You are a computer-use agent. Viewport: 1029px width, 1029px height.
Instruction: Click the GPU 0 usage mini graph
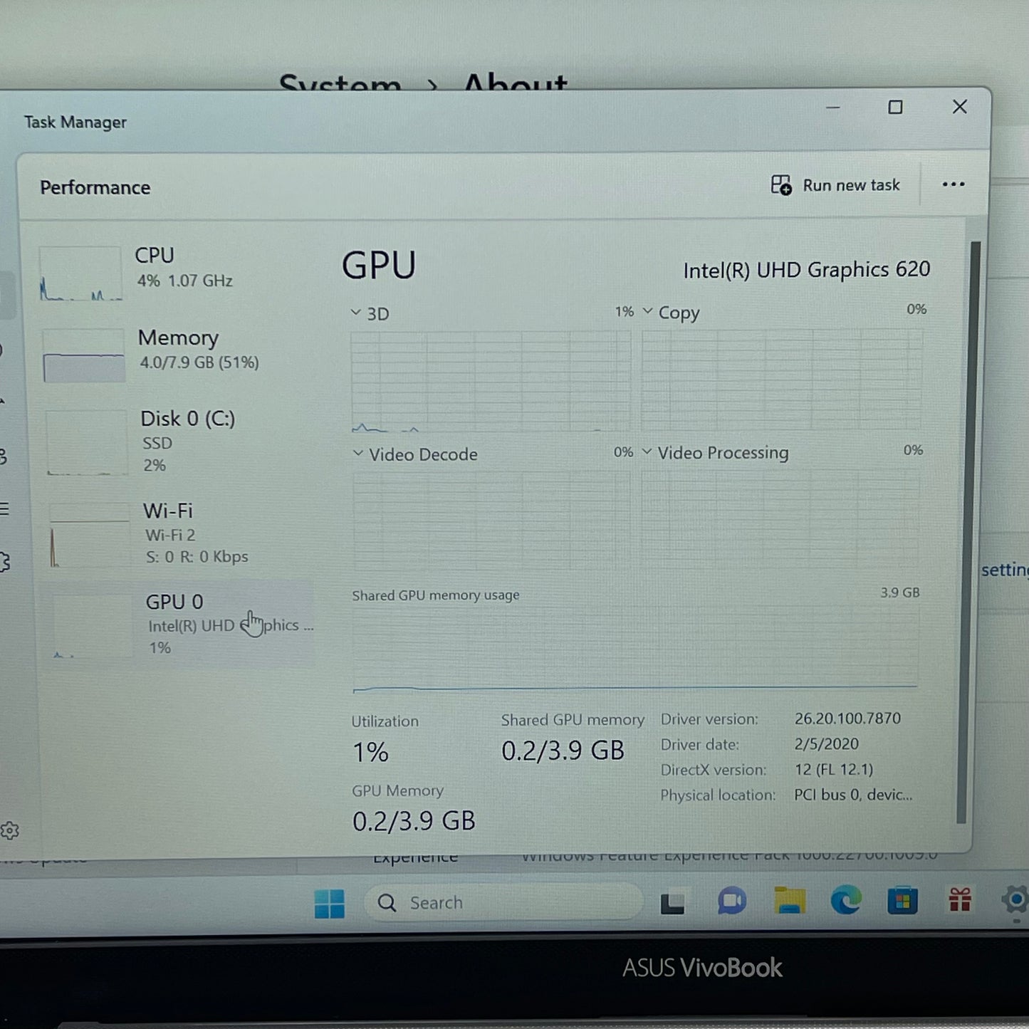click(x=92, y=626)
